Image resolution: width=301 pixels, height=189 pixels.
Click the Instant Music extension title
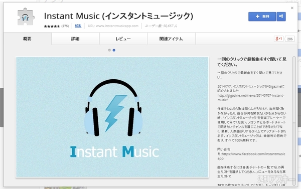(x=118, y=16)
